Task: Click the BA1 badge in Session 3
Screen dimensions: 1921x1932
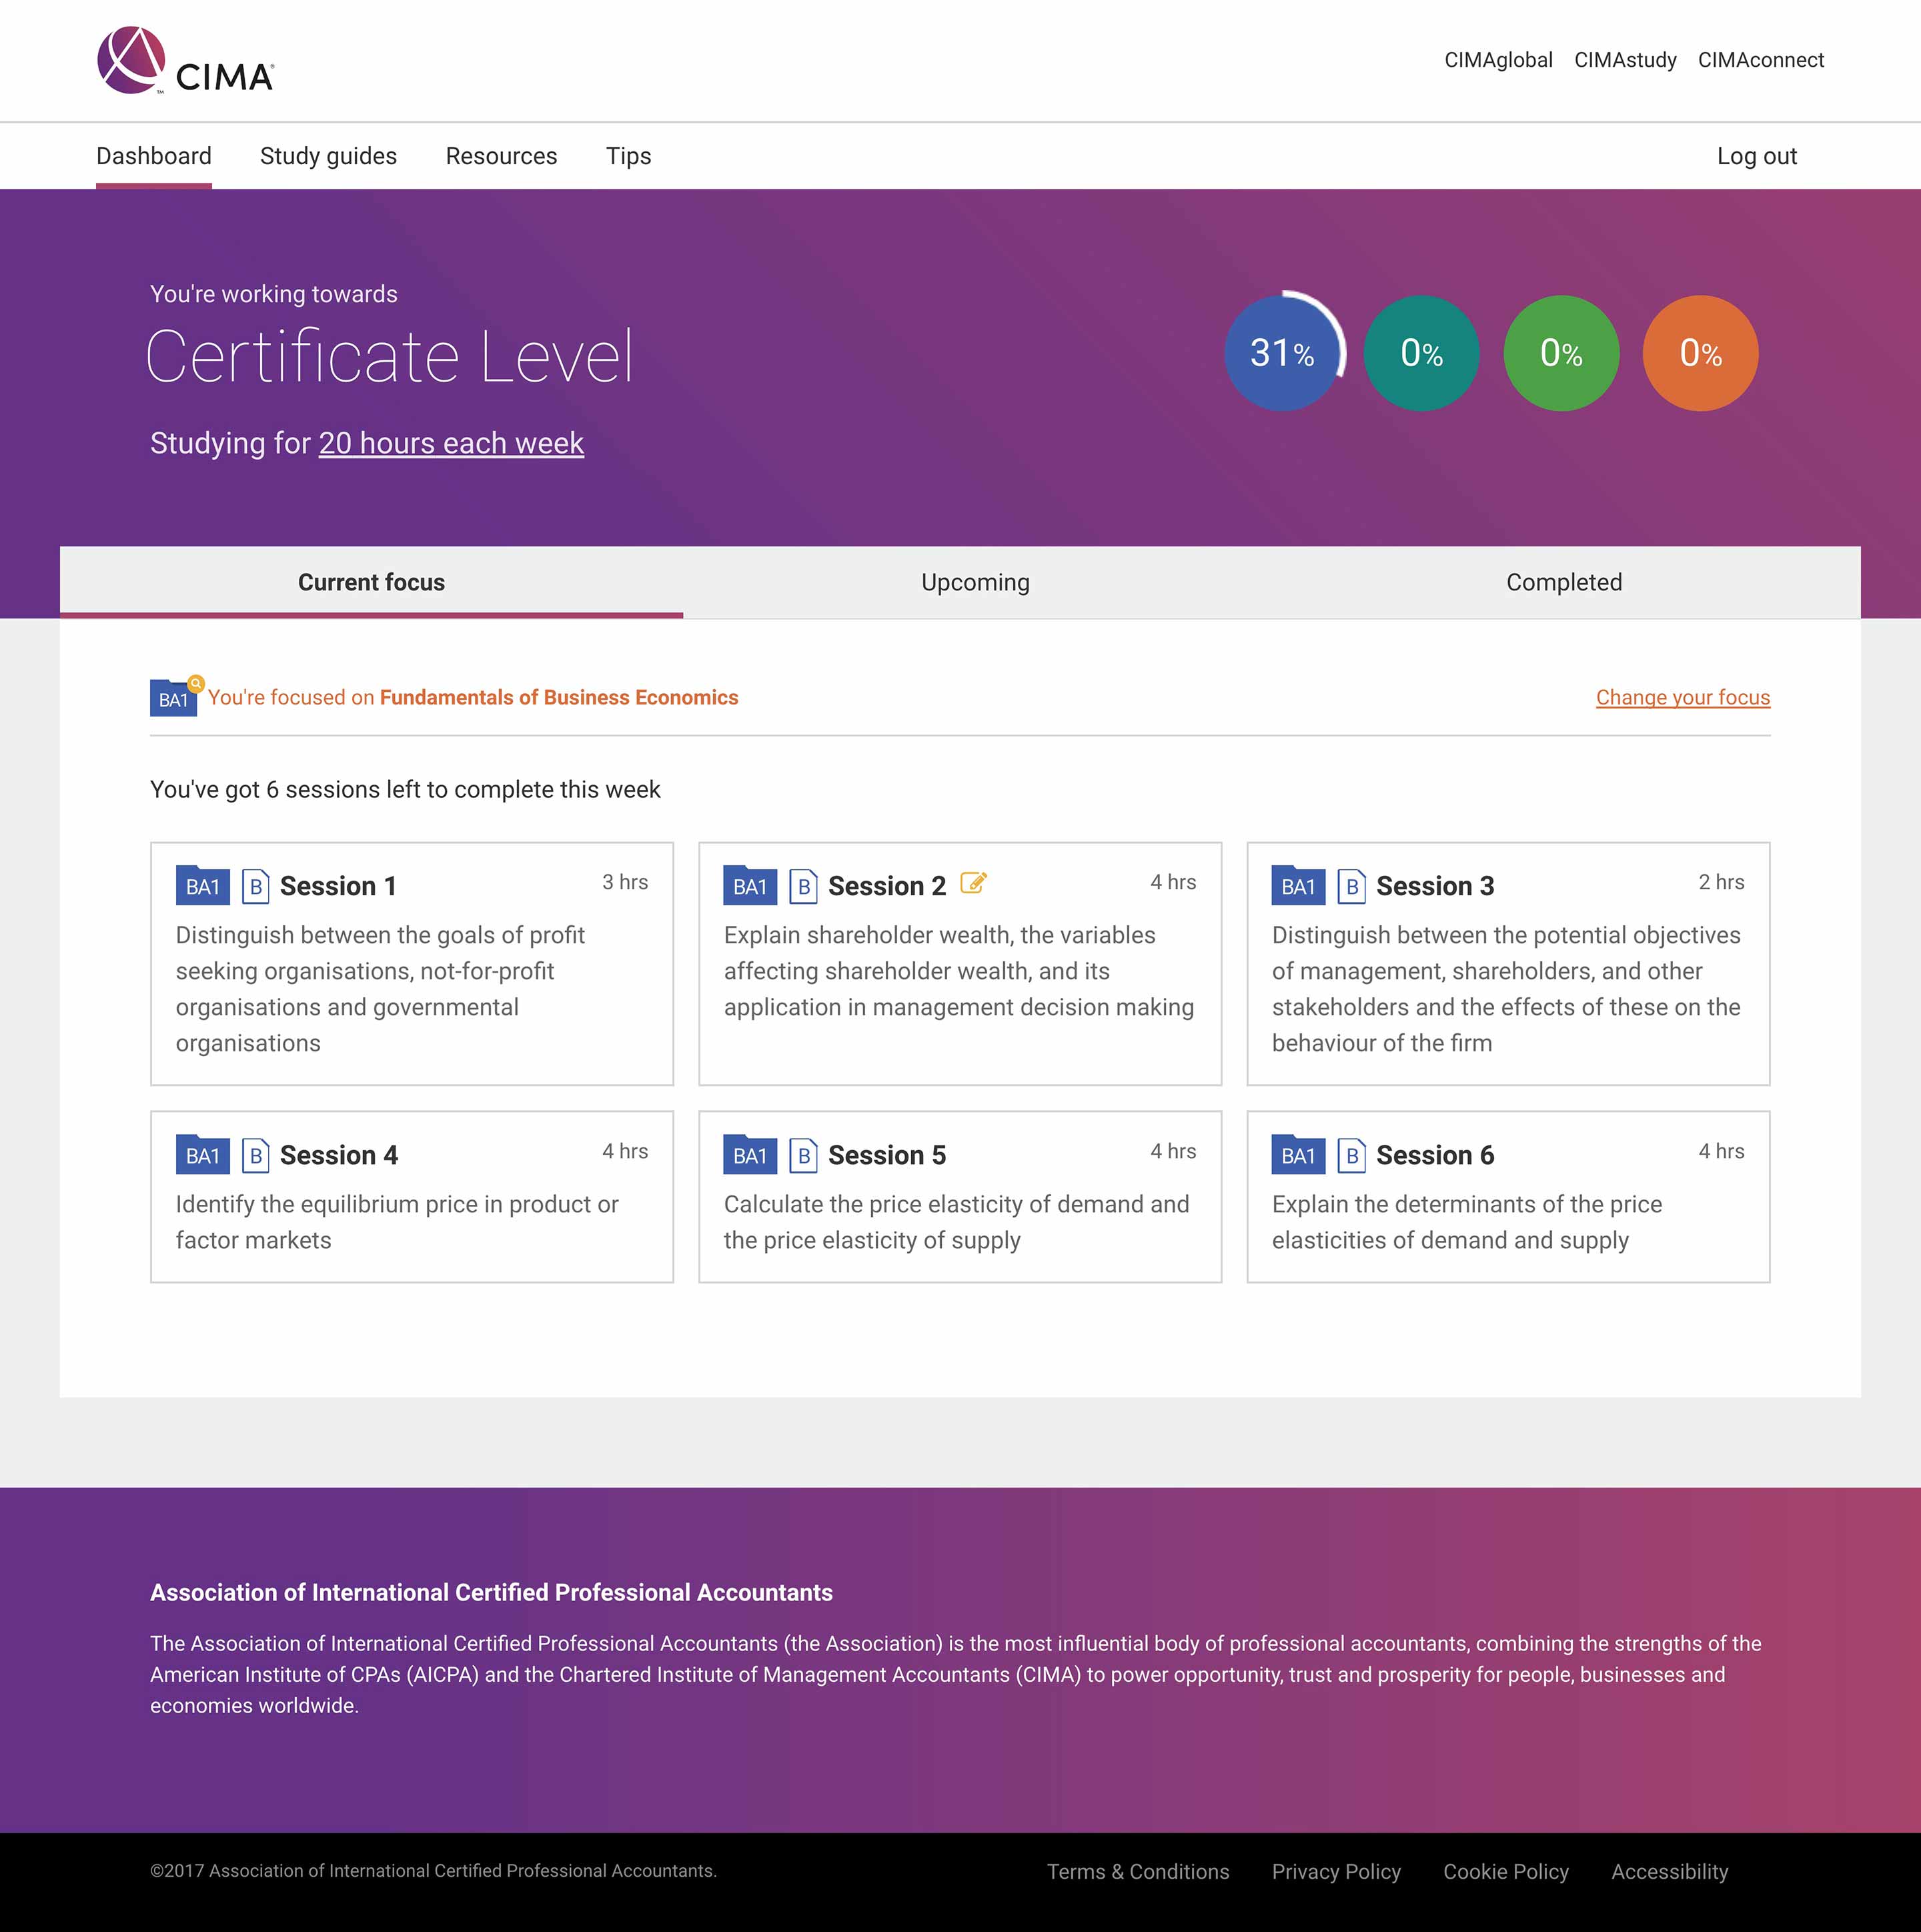Action: click(1298, 886)
